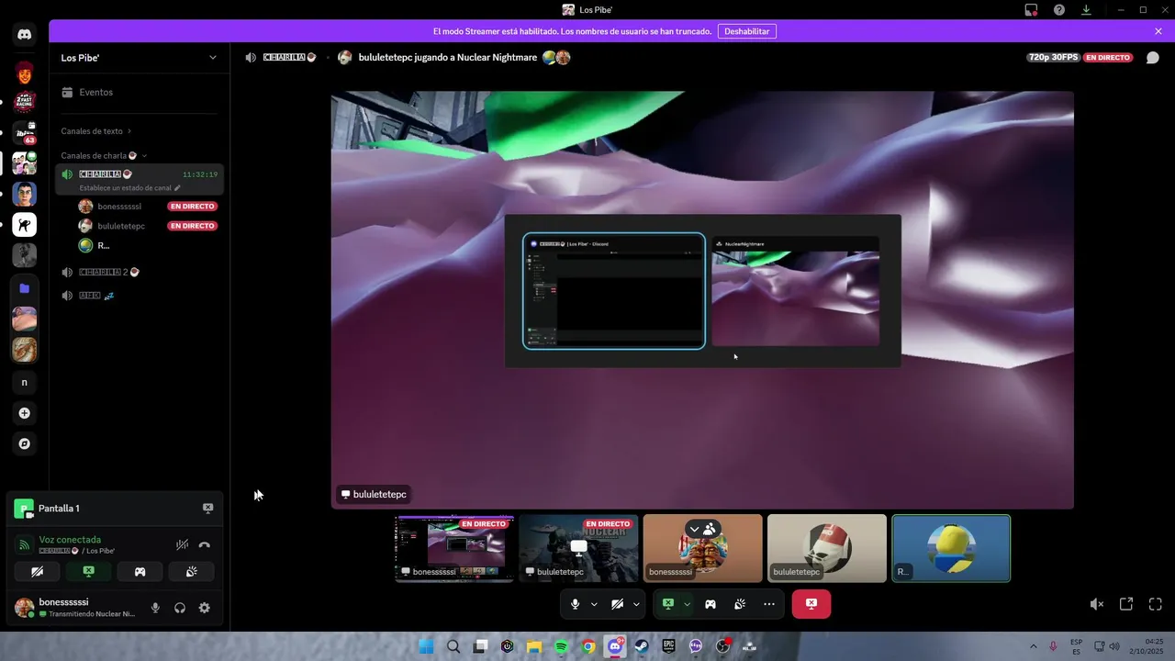Click Deshabilitar Streamer mode button
The height and width of the screenshot is (661, 1175).
click(x=746, y=31)
